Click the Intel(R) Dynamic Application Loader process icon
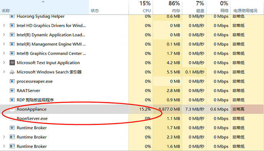264x151 pixels. (12, 35)
